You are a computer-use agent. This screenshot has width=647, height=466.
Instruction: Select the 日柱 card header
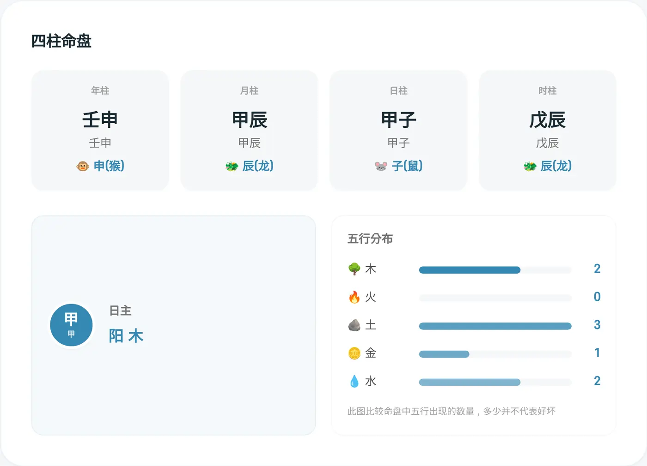(398, 91)
